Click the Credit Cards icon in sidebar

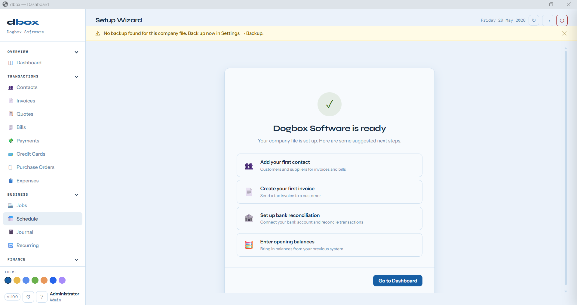[11, 154]
